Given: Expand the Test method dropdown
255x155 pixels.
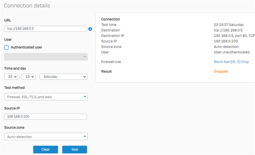Looking at the screenshot, I should [46, 97].
